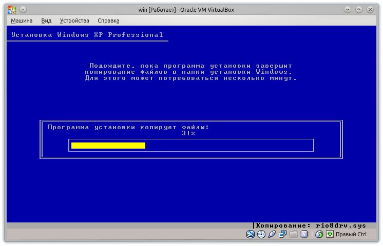The image size is (383, 246).
Task: Open the Справка menu
Action: [108, 20]
